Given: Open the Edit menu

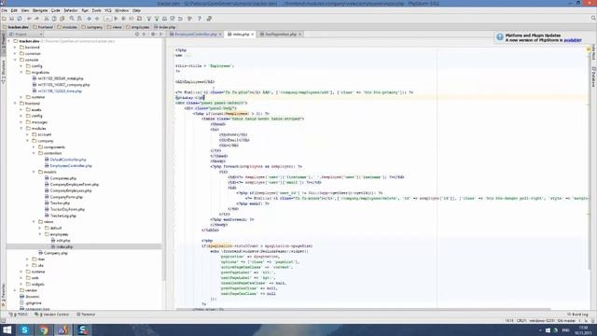Looking at the screenshot, I should [x=14, y=10].
